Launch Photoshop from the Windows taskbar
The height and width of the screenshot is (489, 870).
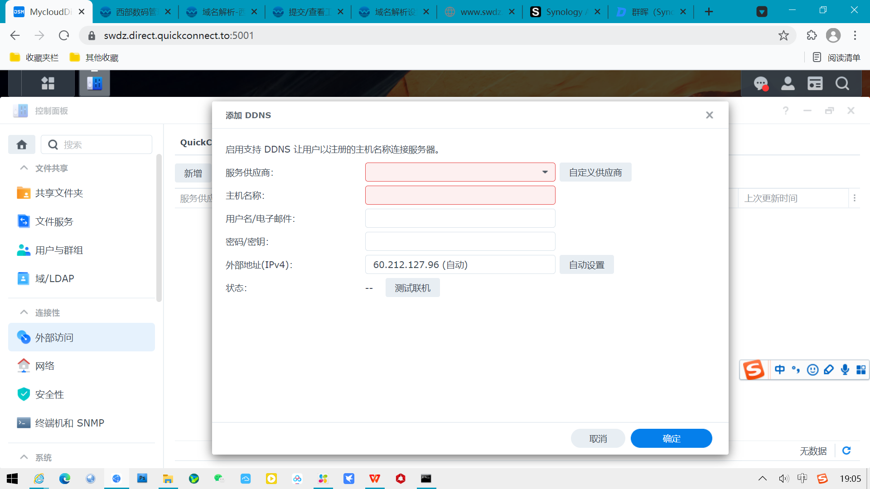tap(142, 479)
